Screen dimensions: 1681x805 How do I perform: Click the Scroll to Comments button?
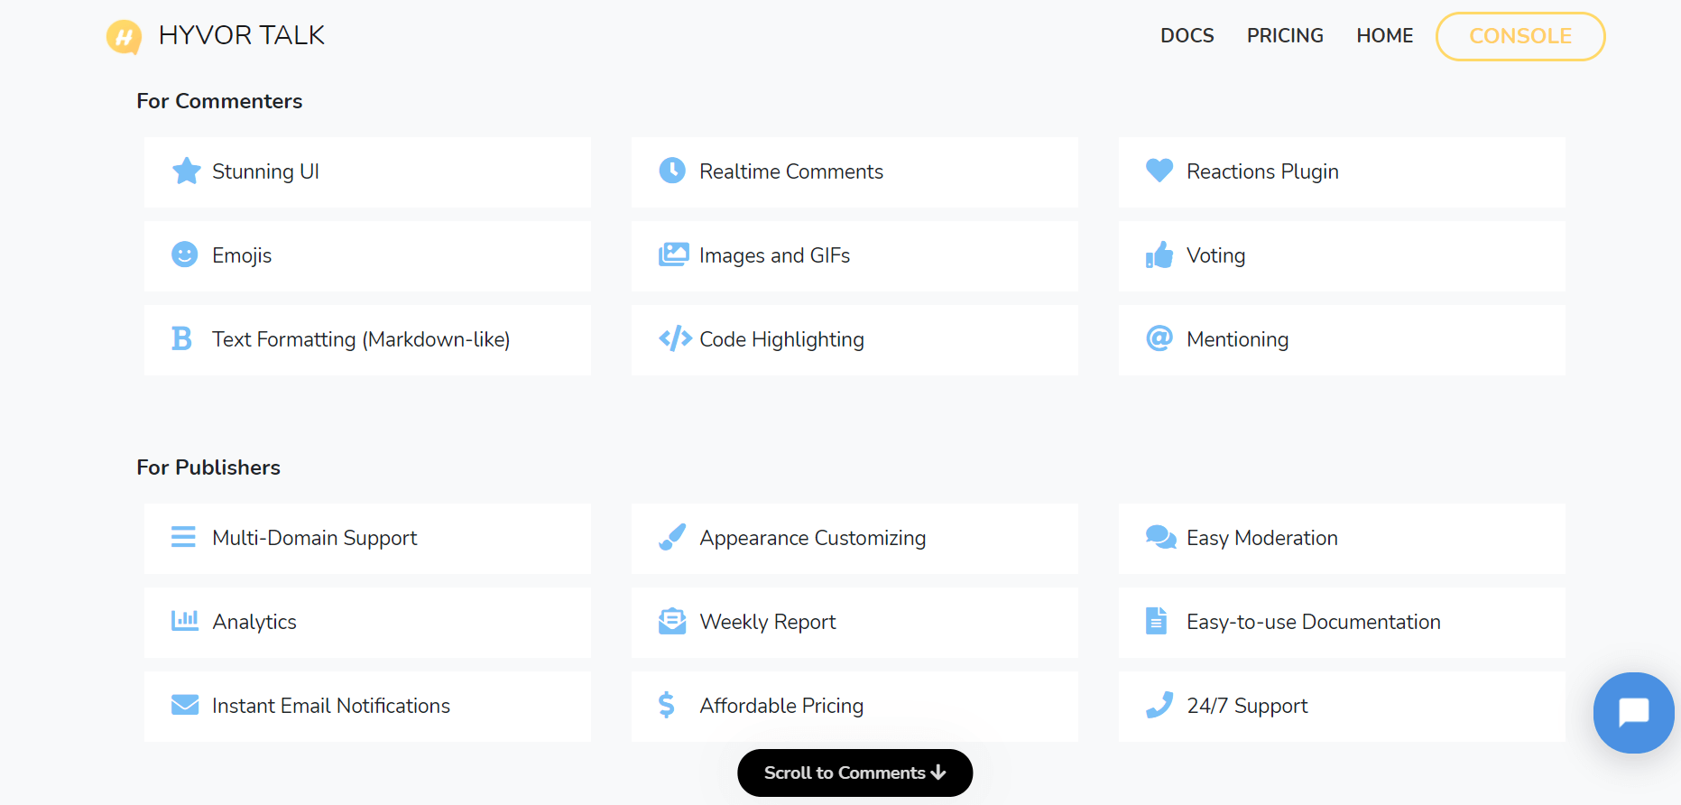pyautogui.click(x=854, y=773)
